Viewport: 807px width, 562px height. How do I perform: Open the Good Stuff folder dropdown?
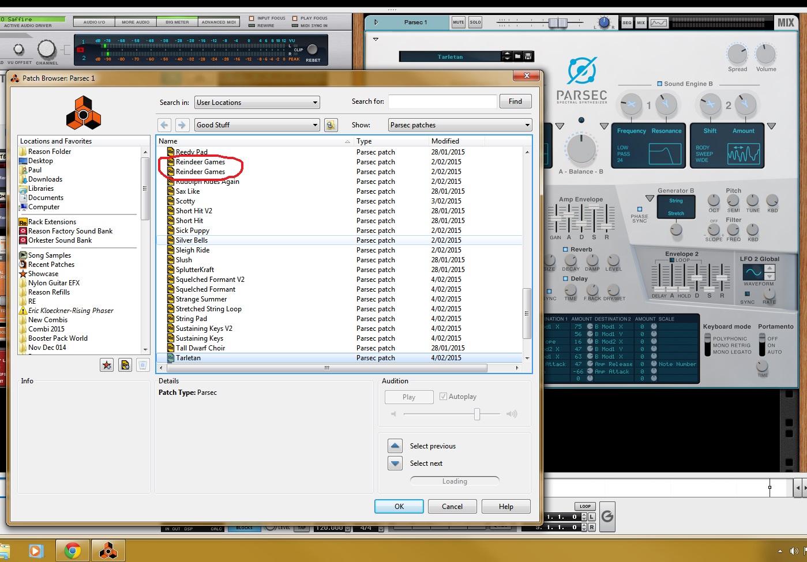(257, 125)
